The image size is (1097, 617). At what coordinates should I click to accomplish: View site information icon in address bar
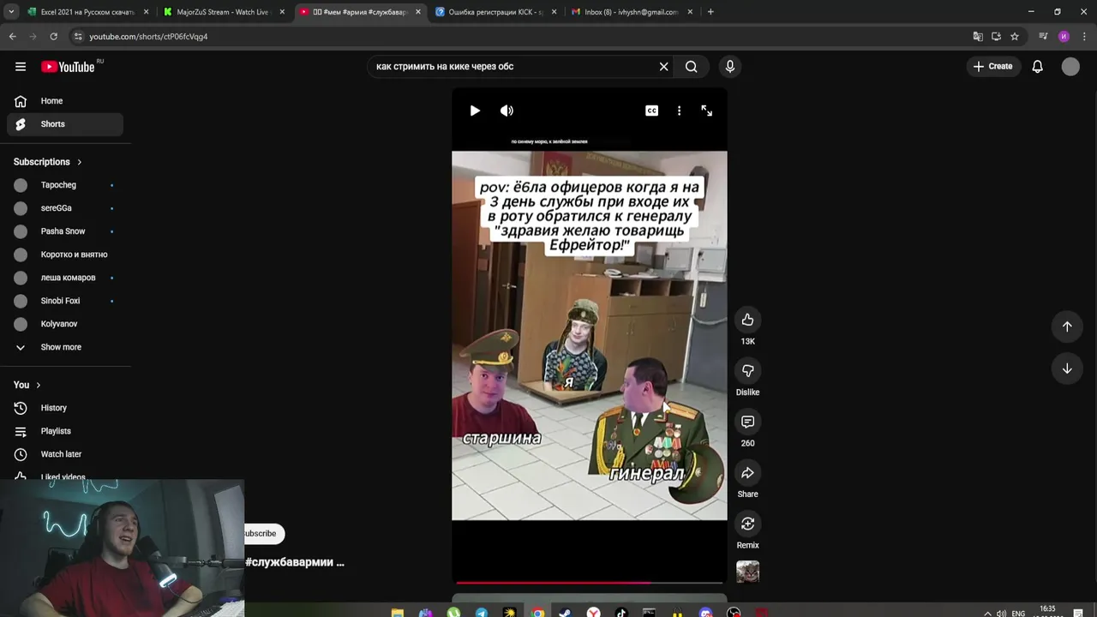tap(78, 37)
